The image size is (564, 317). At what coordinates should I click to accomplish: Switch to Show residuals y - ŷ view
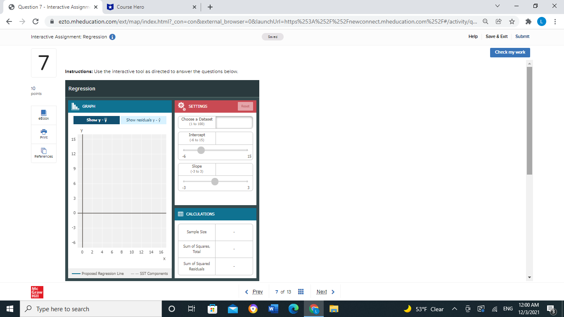[x=144, y=120]
